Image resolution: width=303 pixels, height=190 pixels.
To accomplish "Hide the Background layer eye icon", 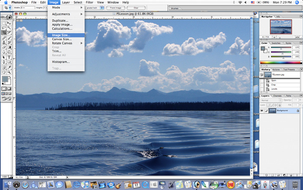I will tap(261, 111).
